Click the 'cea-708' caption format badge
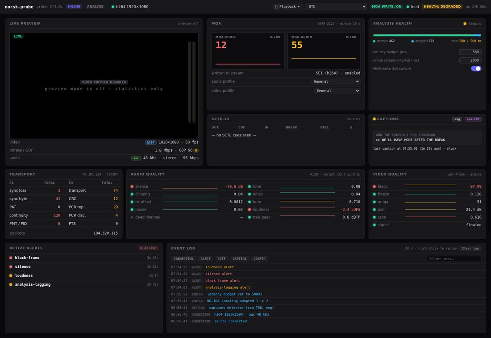The image size is (491, 338). (x=473, y=119)
